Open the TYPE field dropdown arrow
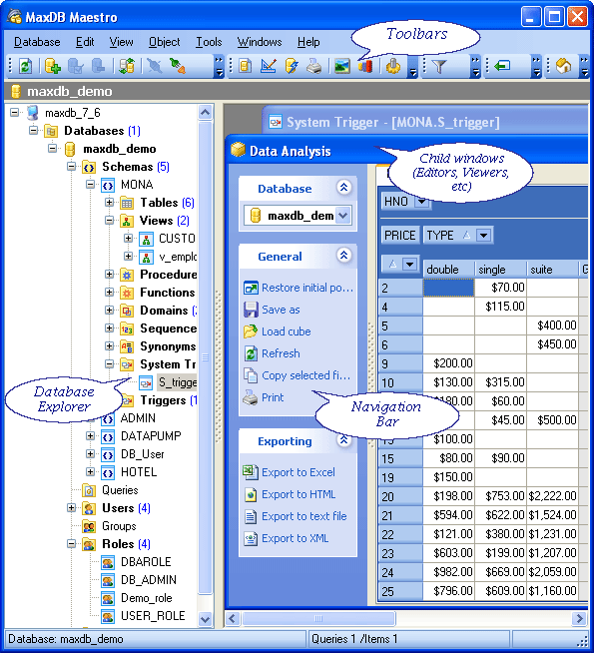 [x=483, y=236]
